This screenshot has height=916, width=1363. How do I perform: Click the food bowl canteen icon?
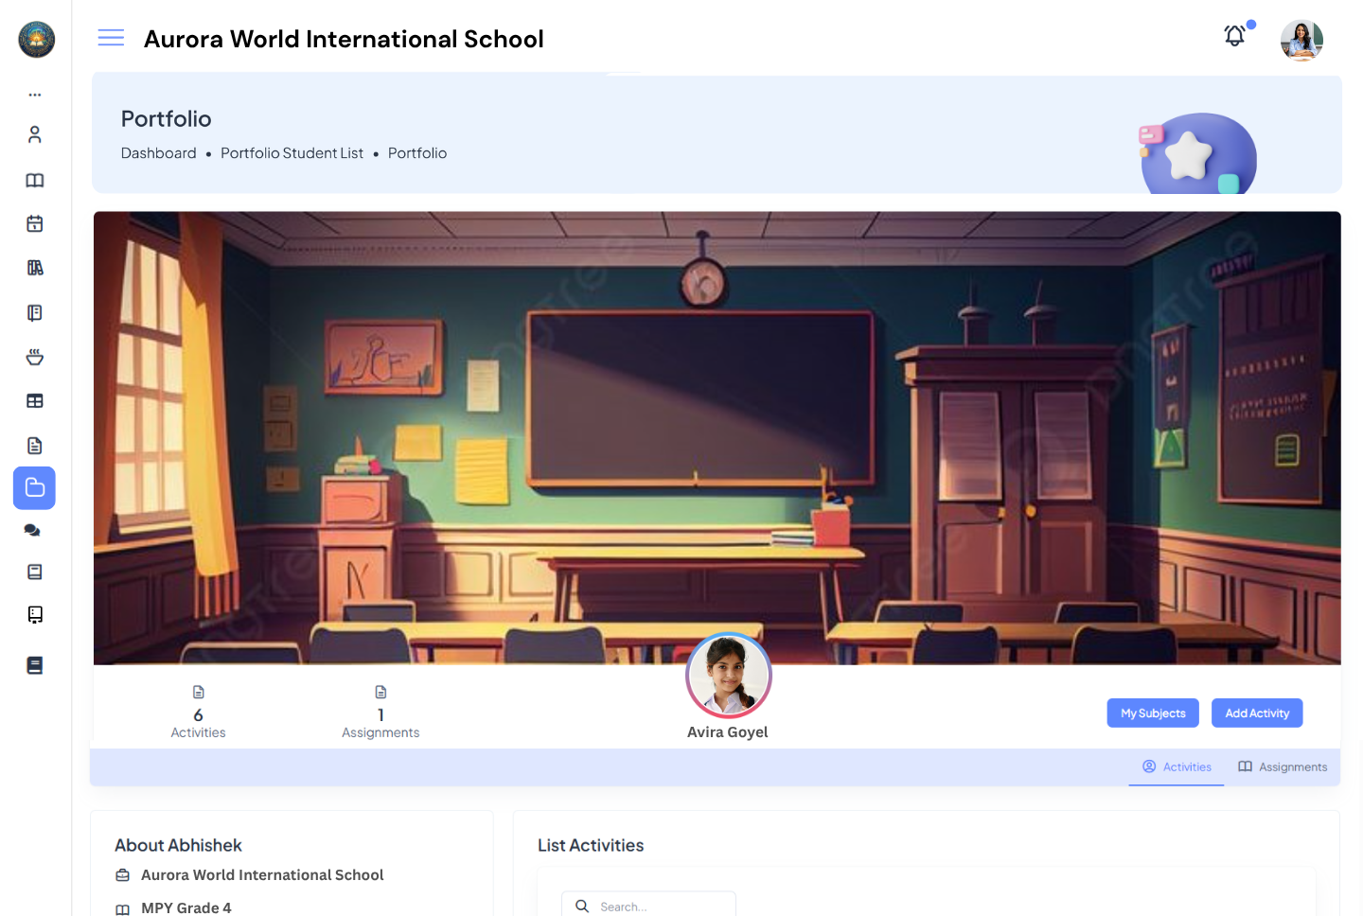pyautogui.click(x=34, y=357)
